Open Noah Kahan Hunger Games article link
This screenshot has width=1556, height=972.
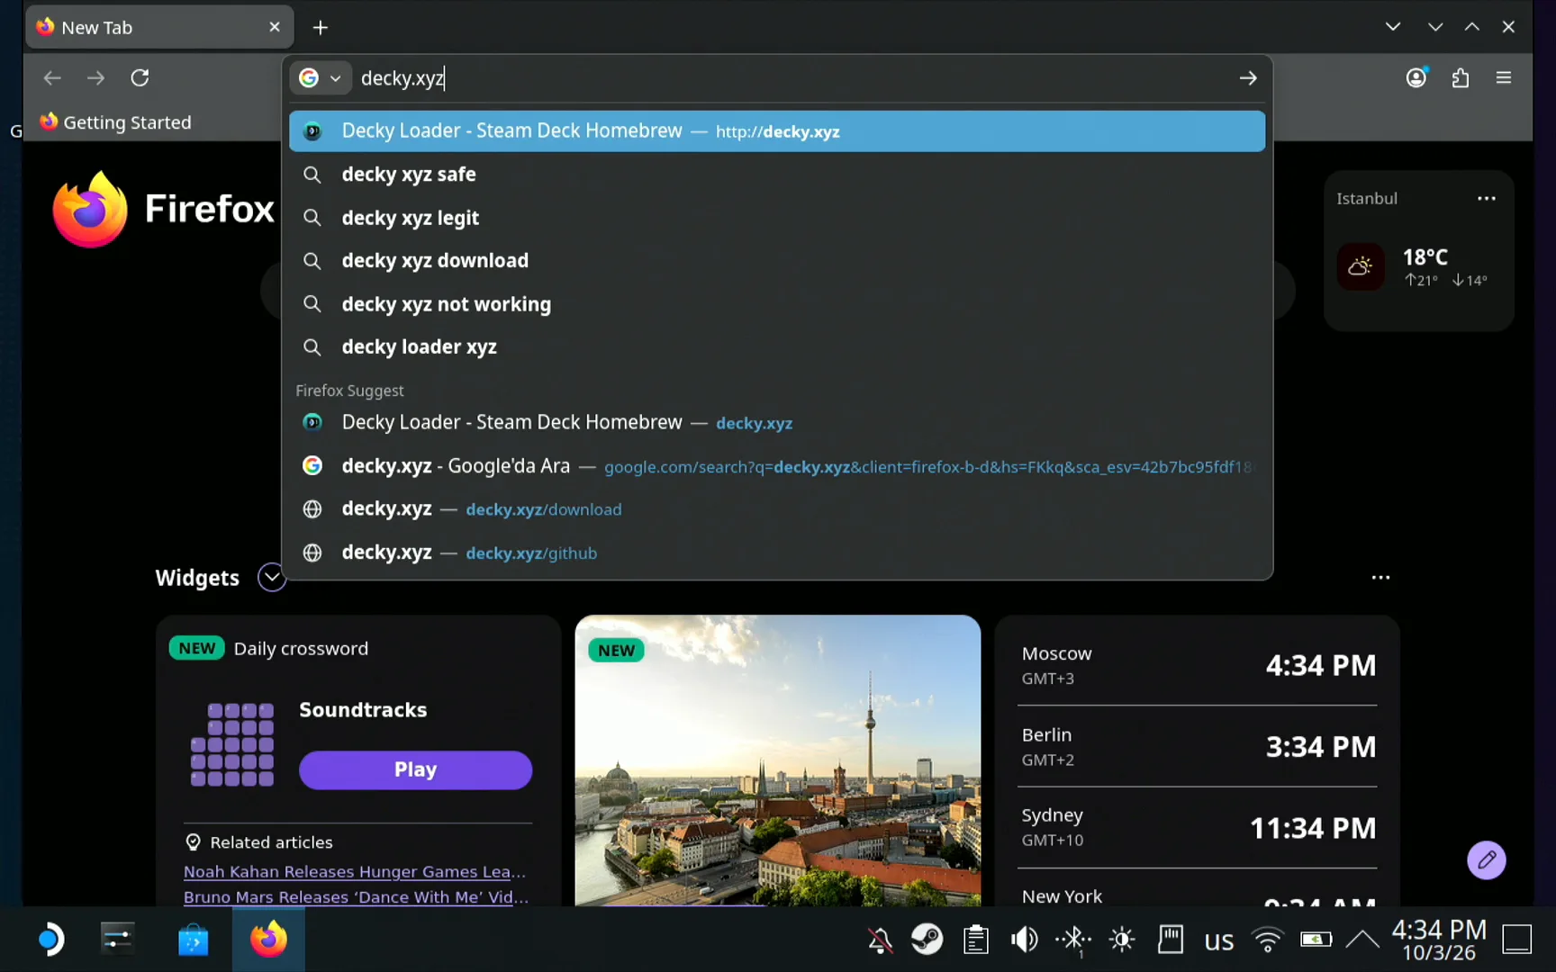pyautogui.click(x=355, y=872)
